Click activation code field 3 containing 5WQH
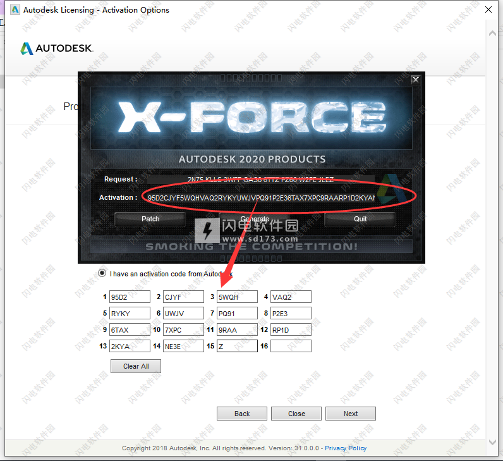 tap(237, 297)
